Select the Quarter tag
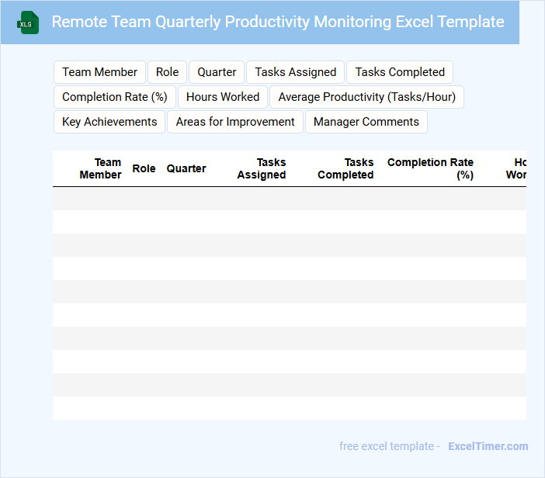This screenshot has width=545, height=478. pyautogui.click(x=217, y=72)
